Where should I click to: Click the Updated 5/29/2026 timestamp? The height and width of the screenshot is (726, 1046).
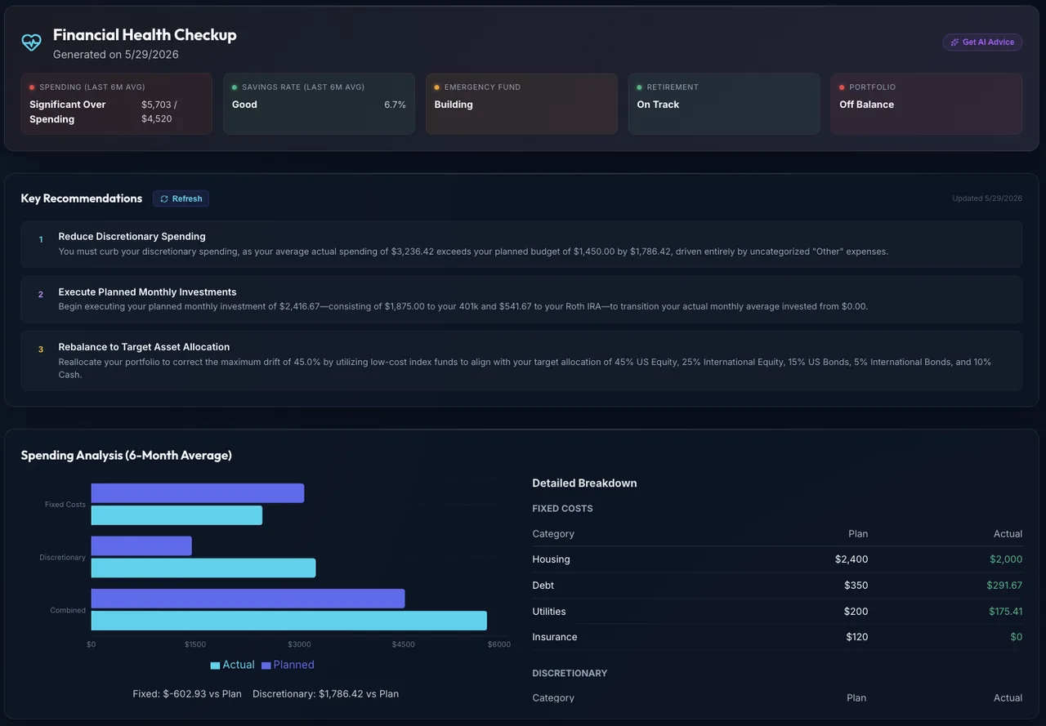987,198
